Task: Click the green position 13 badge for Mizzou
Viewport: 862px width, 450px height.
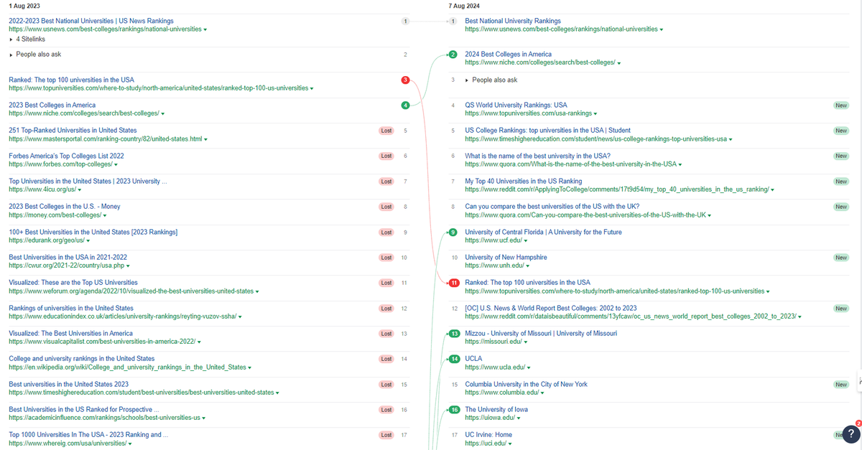Action: (x=453, y=334)
